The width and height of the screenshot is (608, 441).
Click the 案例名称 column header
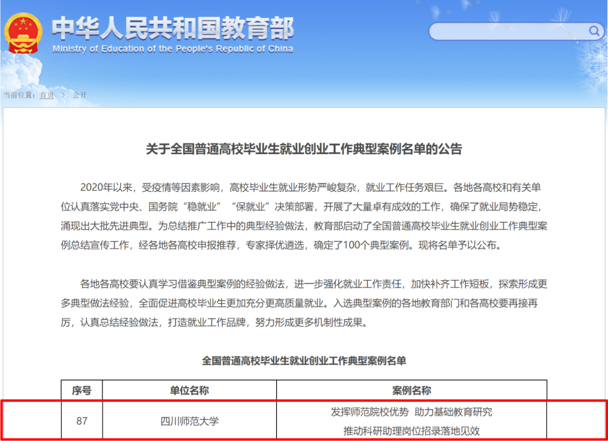coord(412,390)
